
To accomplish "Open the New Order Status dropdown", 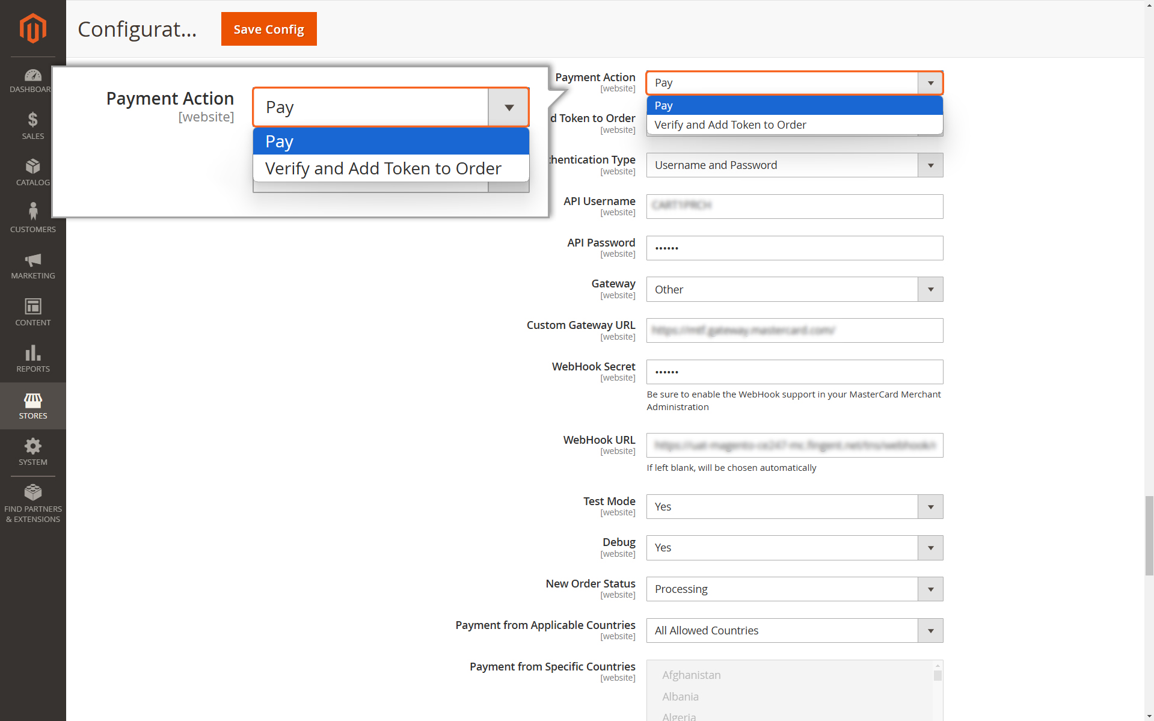I will [794, 589].
